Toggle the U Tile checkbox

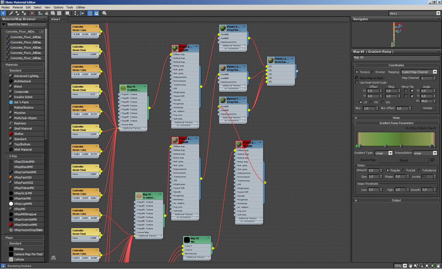[412, 91]
